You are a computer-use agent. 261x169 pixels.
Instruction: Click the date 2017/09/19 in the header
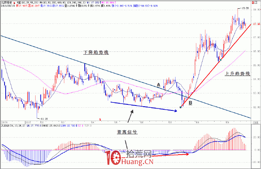click(x=8, y=6)
